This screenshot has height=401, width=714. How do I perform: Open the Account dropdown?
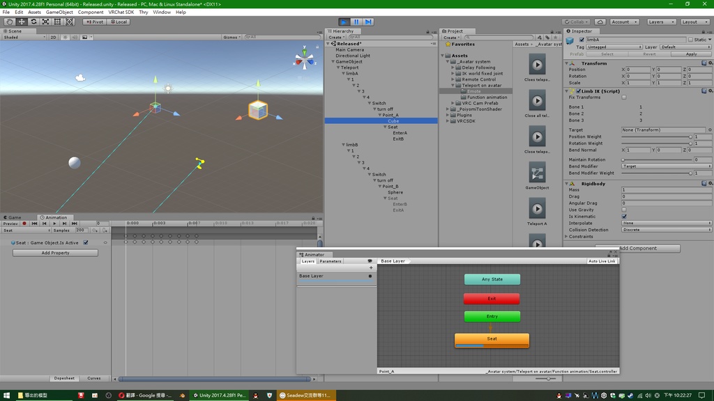coord(624,22)
